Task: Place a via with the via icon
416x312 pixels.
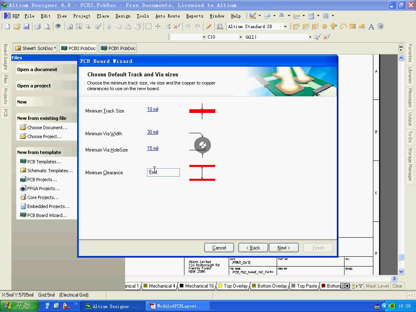Action: [334, 26]
